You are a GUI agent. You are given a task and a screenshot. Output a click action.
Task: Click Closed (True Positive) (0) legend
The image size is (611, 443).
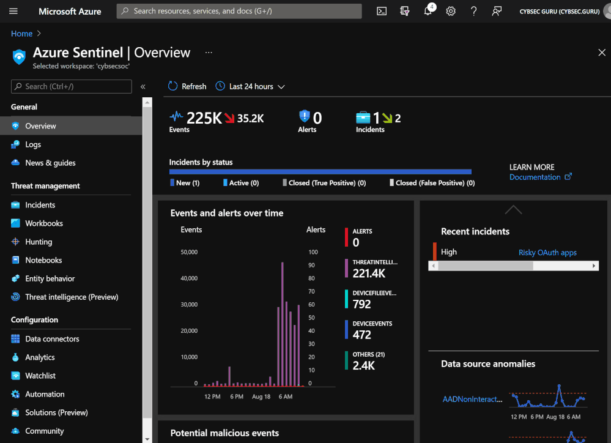[324, 182]
